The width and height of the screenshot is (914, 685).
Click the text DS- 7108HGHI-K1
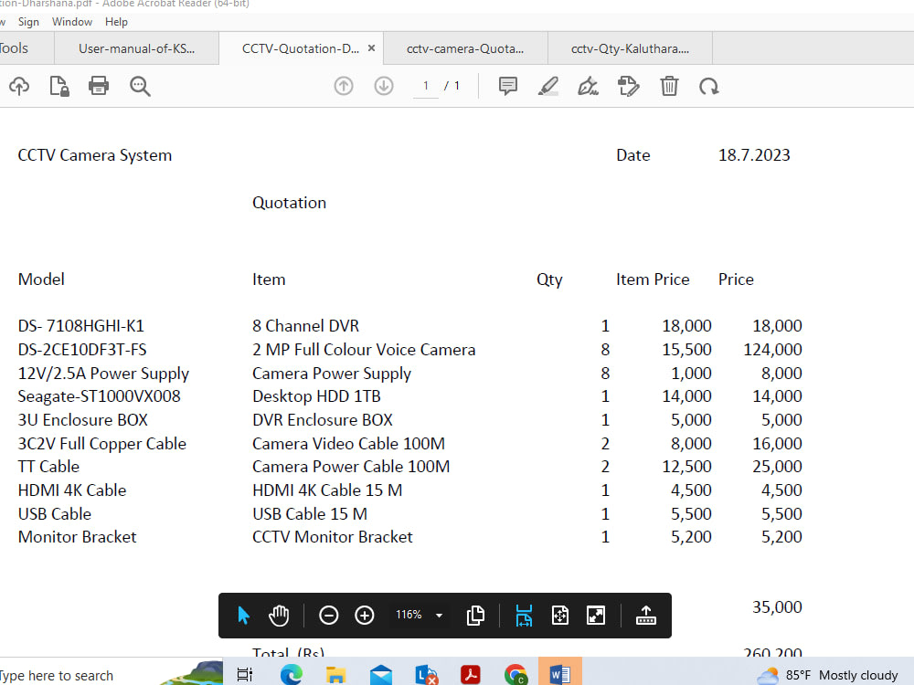click(81, 326)
